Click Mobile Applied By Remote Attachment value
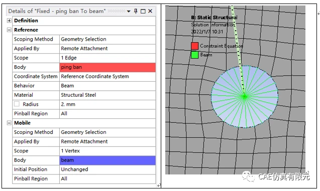The image size is (320, 191). click(108, 141)
